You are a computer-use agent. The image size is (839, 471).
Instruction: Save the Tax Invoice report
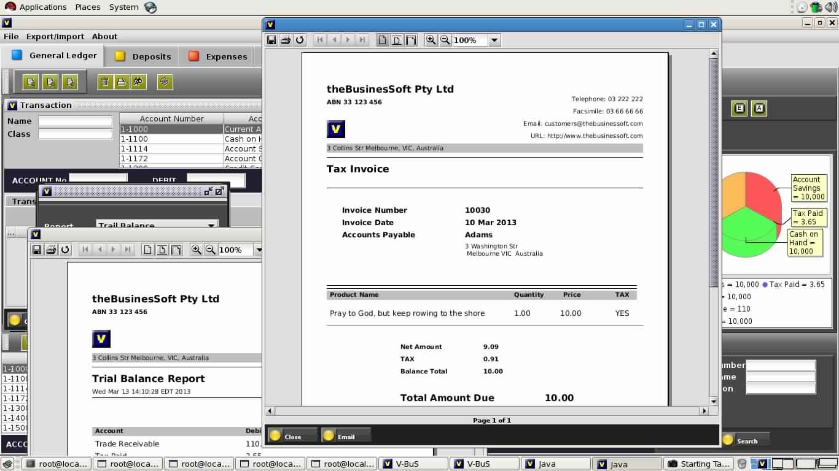pyautogui.click(x=271, y=40)
